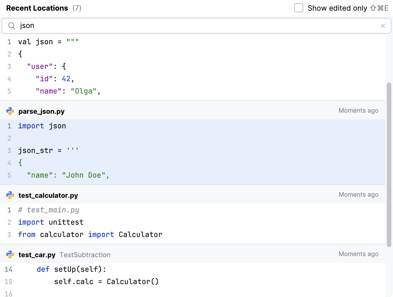Viewport: 393px width, 297px height.
Task: Open the test_calculator.py file header
Action: (48, 195)
